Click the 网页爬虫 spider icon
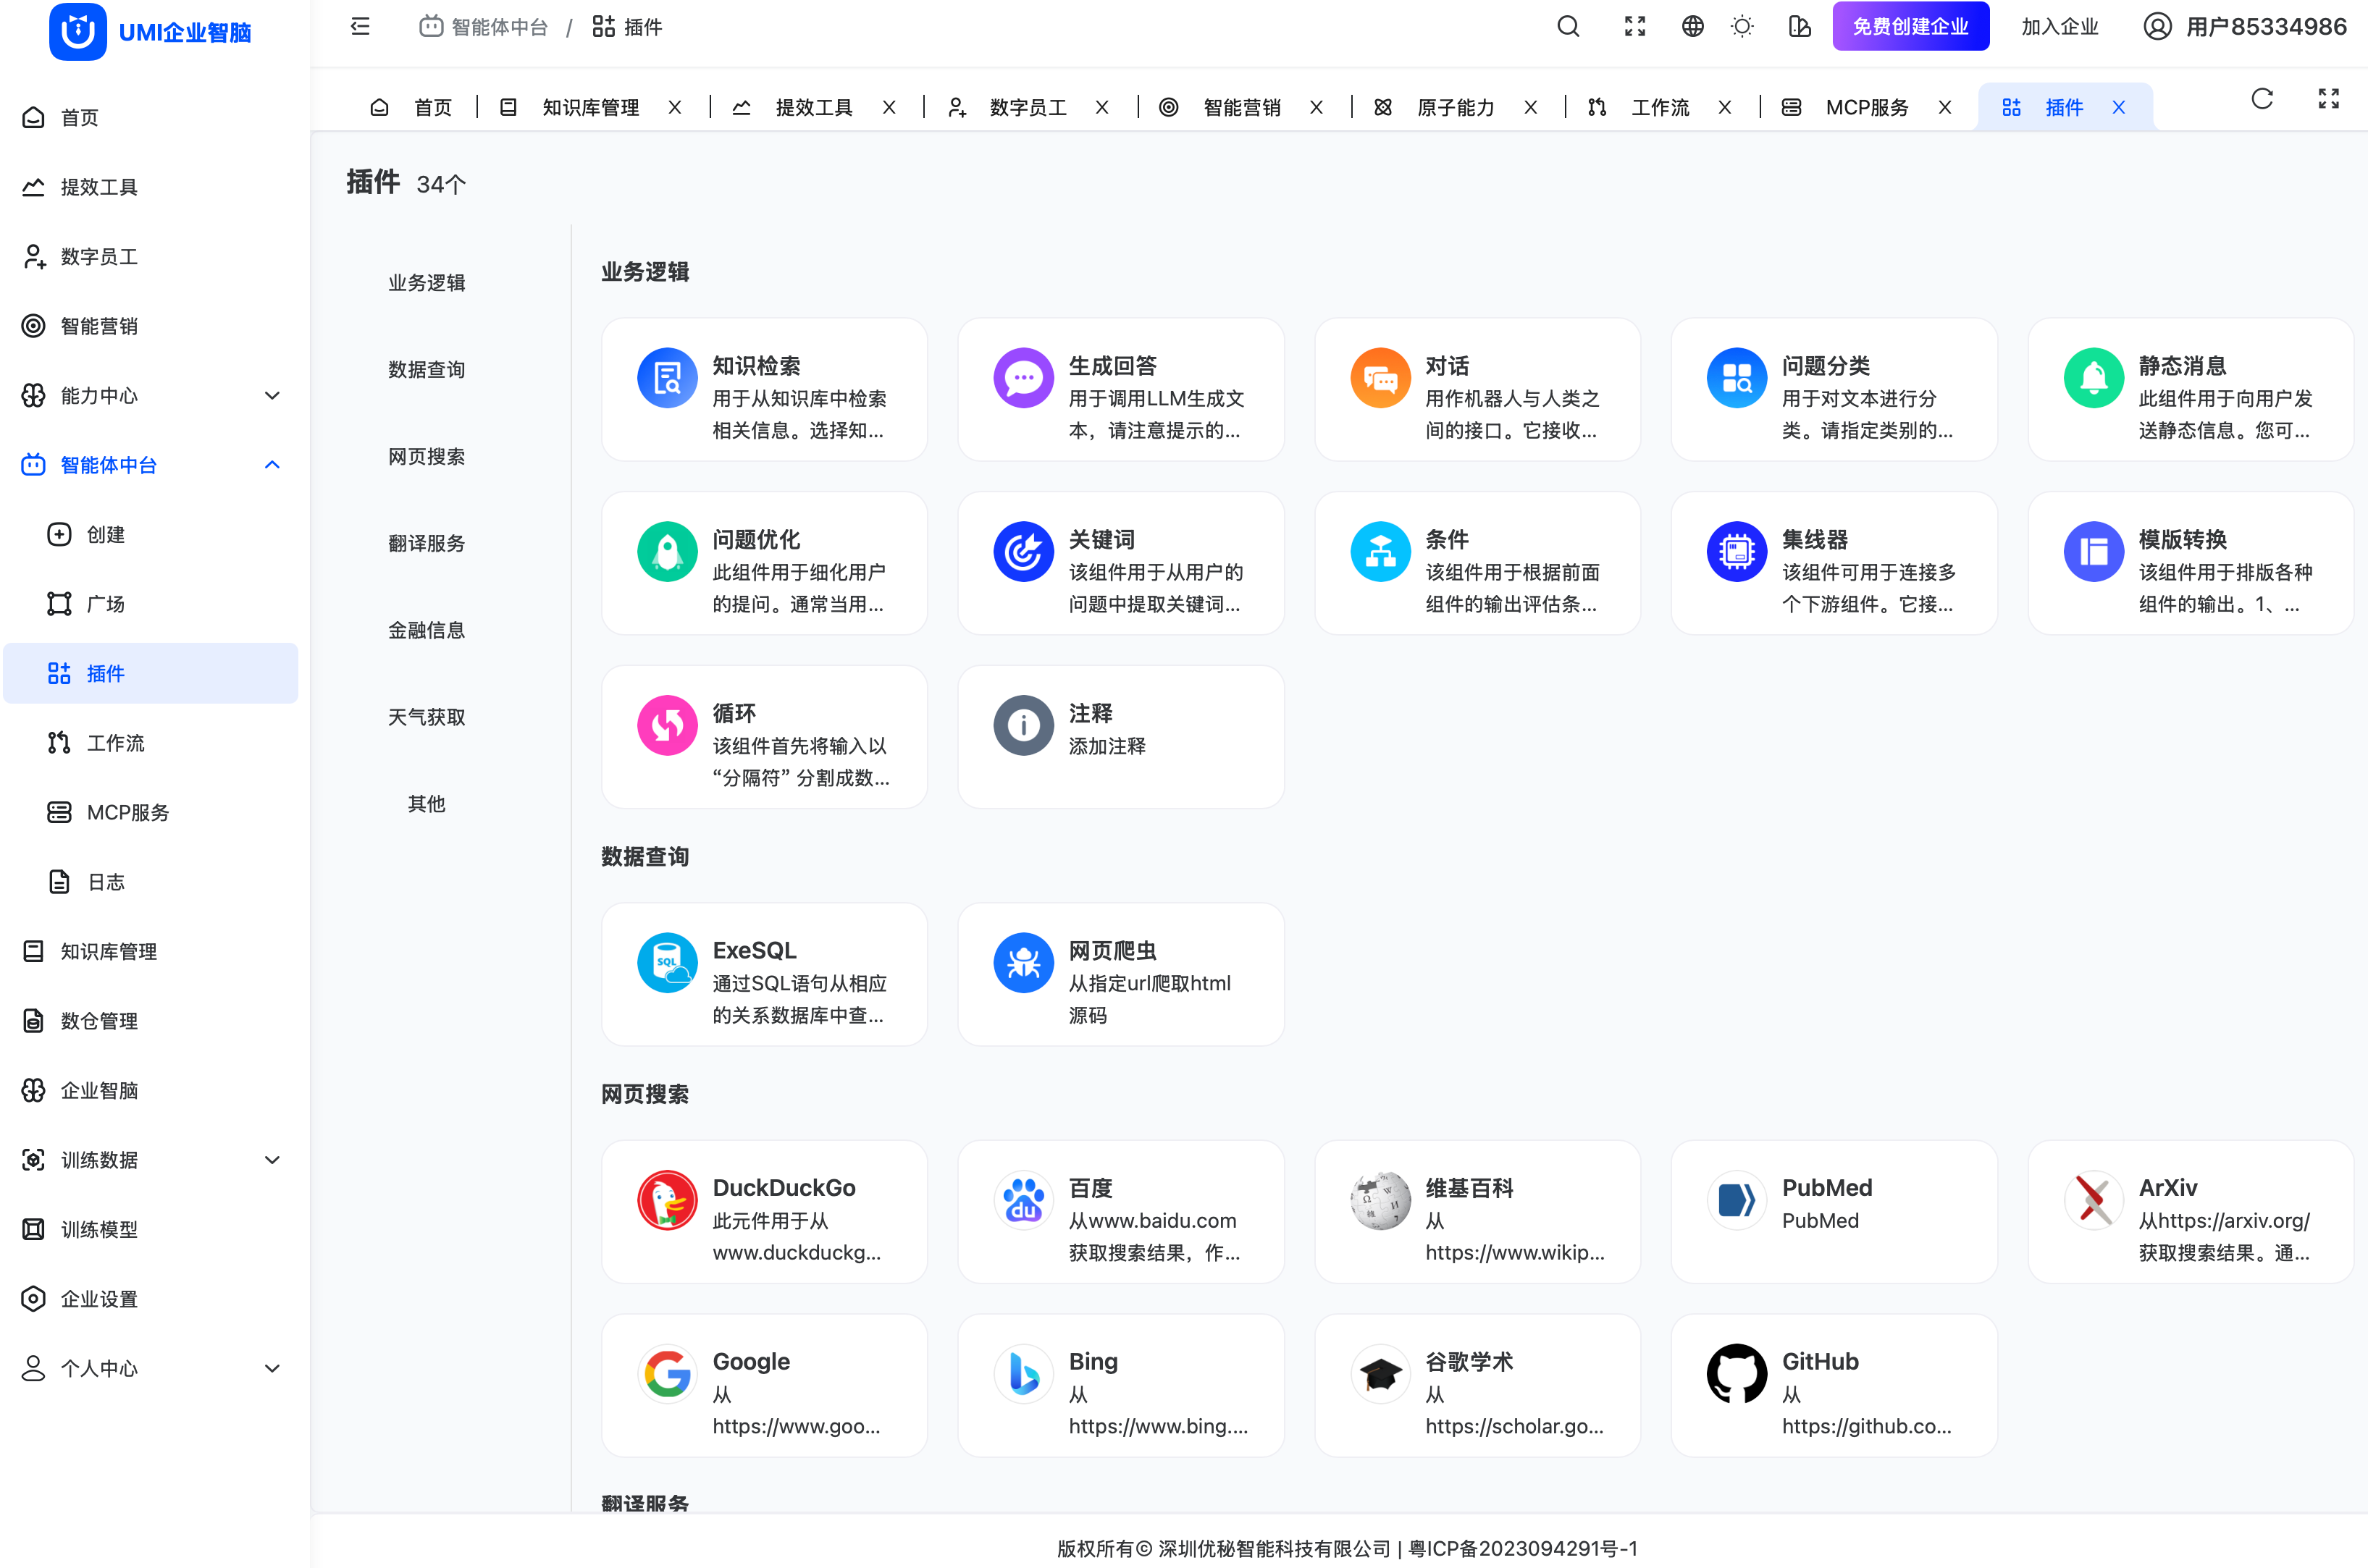 coord(1023,963)
